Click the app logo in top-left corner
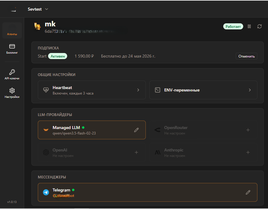This screenshot has width=268, height=209. 13,9
